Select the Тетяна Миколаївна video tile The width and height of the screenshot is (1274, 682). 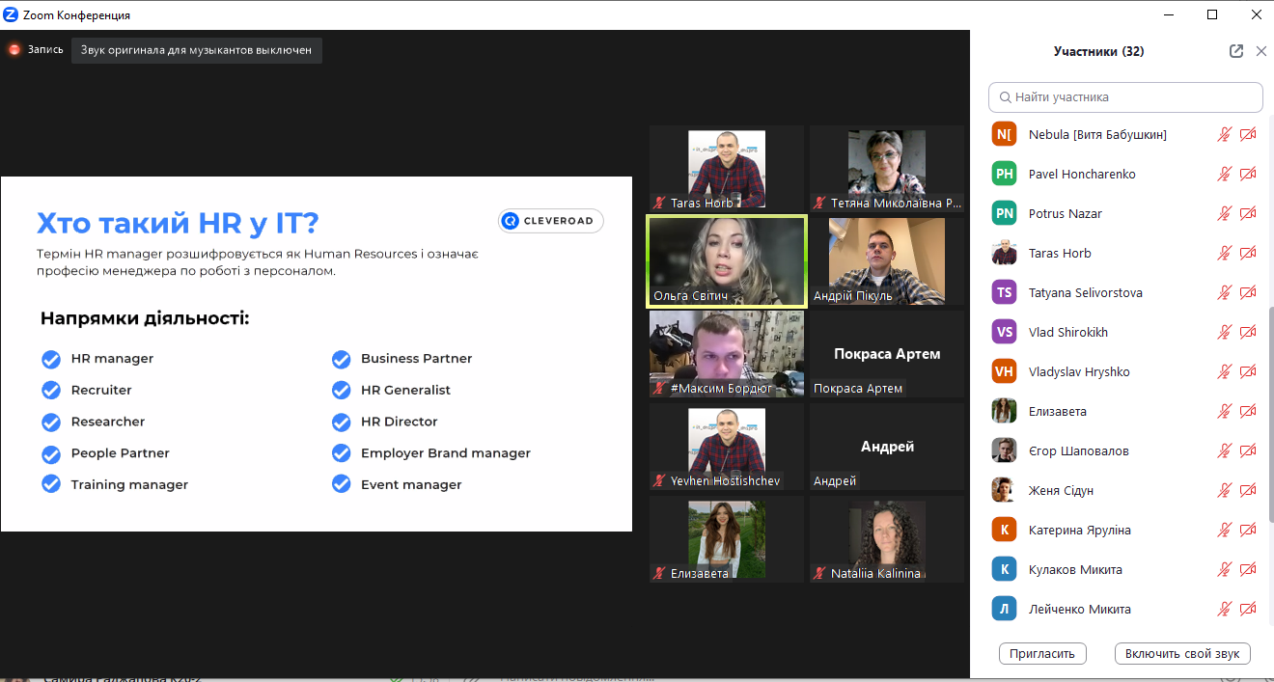pos(887,169)
